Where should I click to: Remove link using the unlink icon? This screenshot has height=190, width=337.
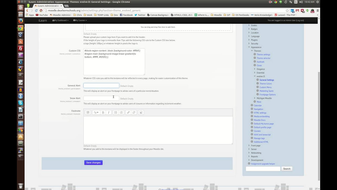coord(134,112)
